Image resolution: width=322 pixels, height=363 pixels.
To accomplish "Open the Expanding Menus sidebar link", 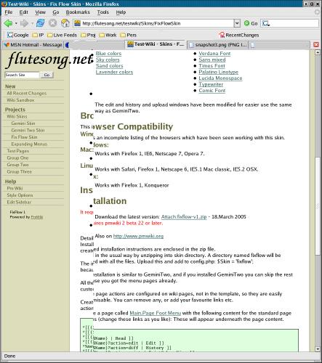I will (29, 144).
